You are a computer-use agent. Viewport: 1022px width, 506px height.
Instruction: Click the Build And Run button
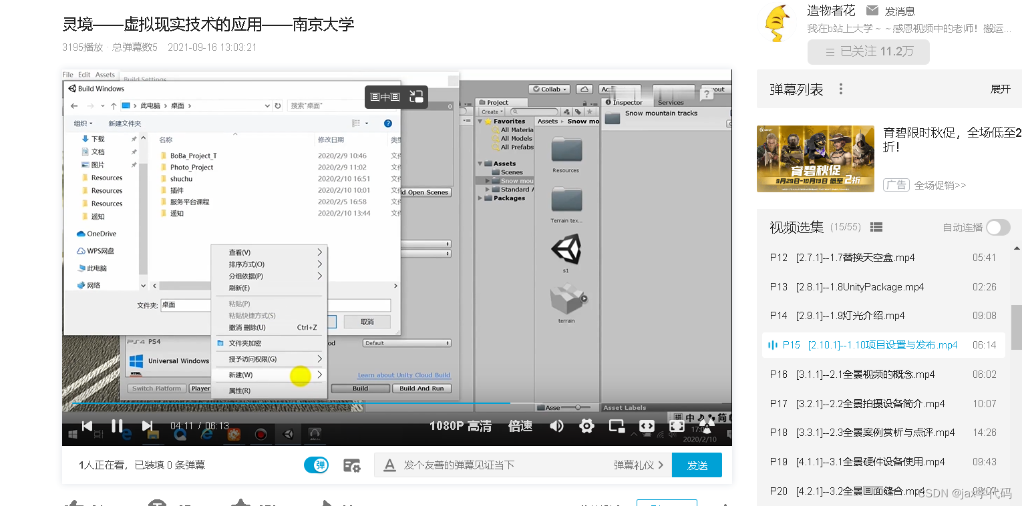tap(421, 388)
